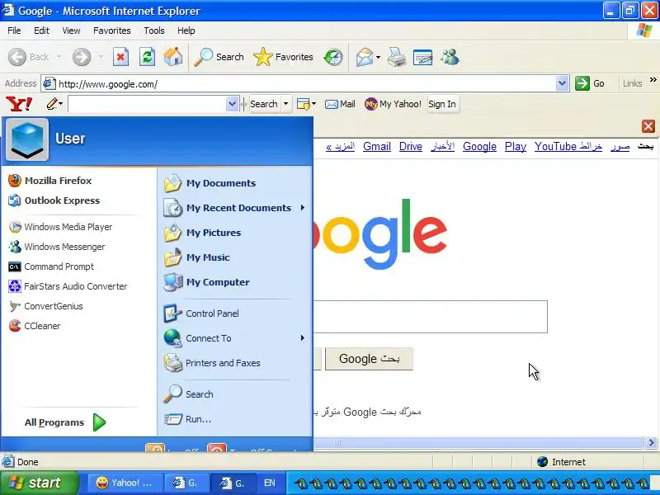Launch Outlook Express from the Start menu
This screenshot has width=660, height=495.
point(54,200)
